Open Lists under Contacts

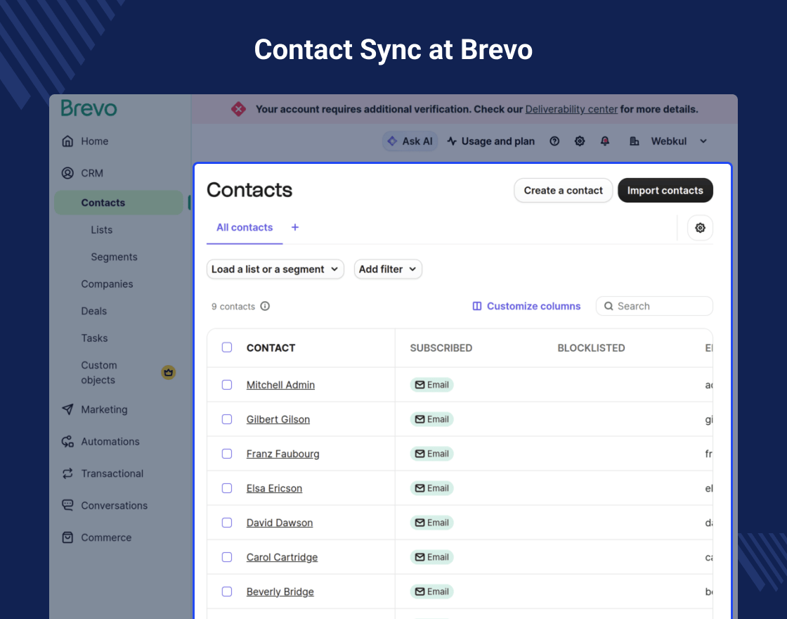pyautogui.click(x=101, y=229)
